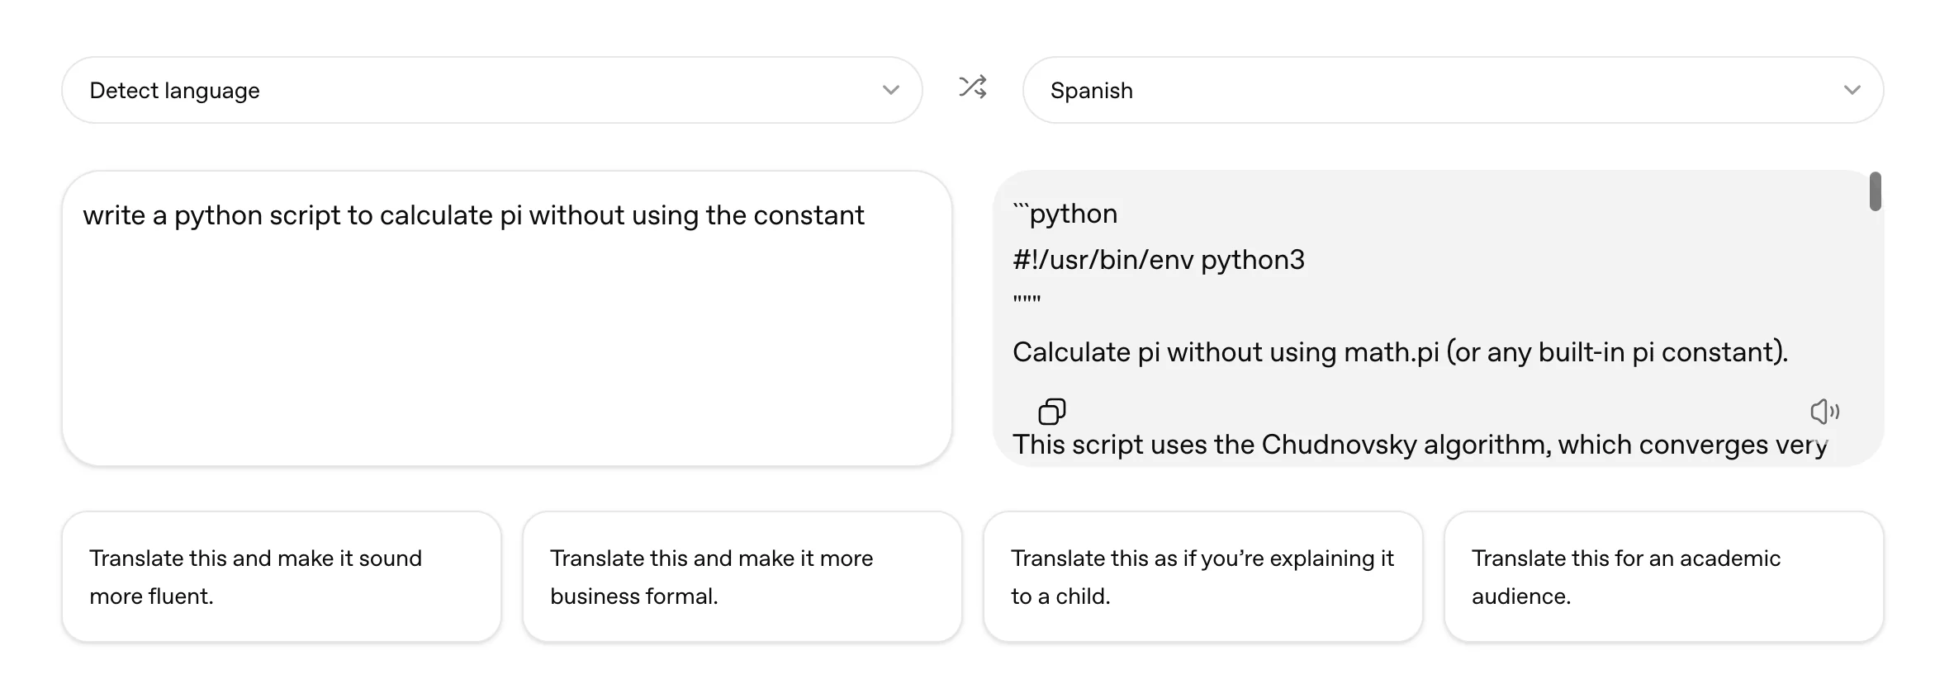Click the Chudnovsky algorithm sentence in output
Viewport: 1954px width, 688px height.
(x=1419, y=445)
